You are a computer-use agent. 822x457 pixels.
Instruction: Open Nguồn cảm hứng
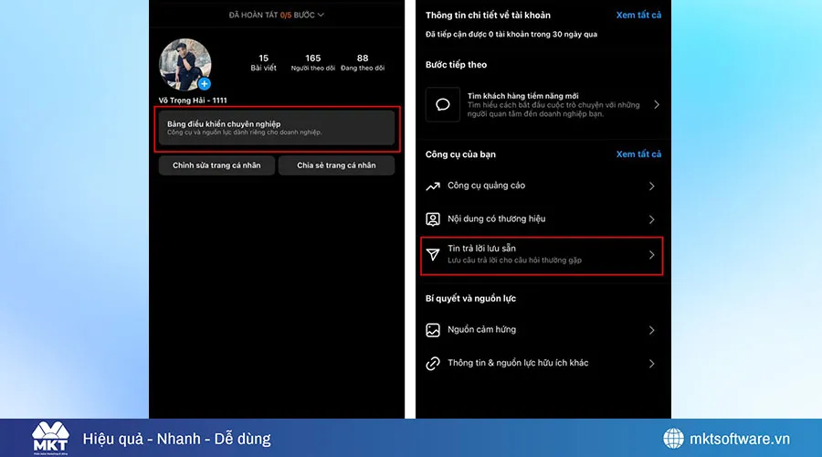click(543, 330)
